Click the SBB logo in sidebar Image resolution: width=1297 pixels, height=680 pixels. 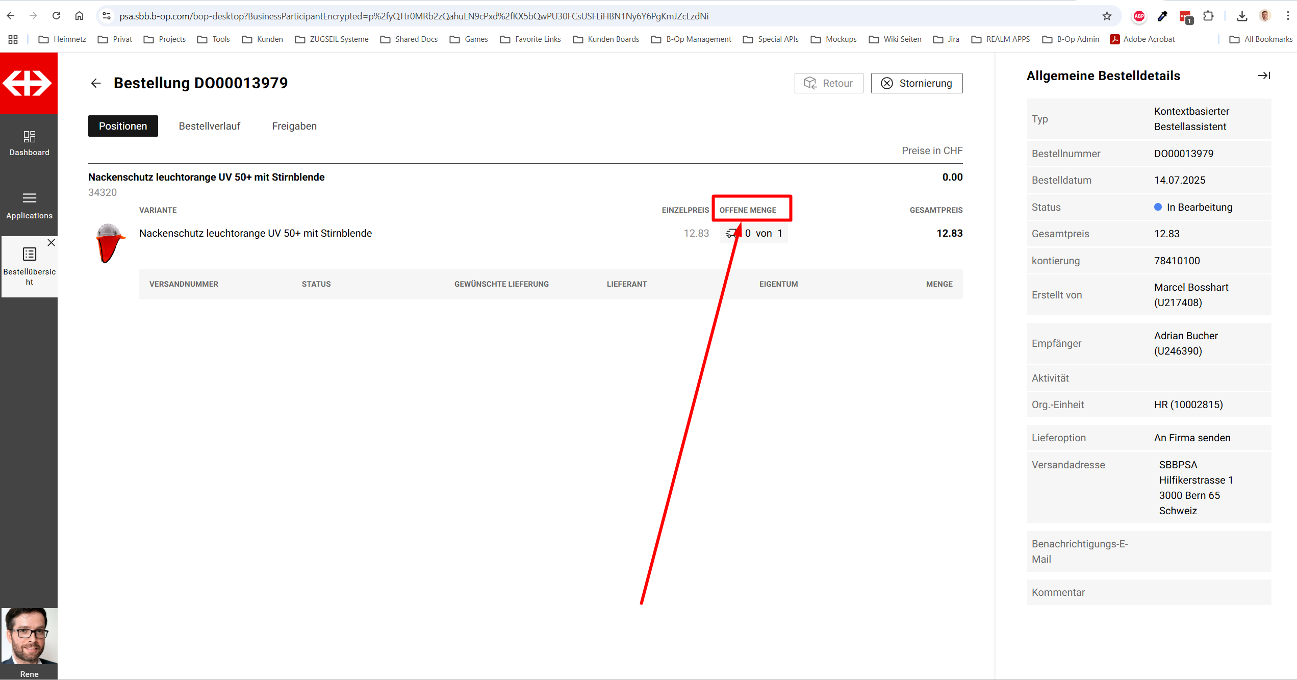[x=28, y=83]
